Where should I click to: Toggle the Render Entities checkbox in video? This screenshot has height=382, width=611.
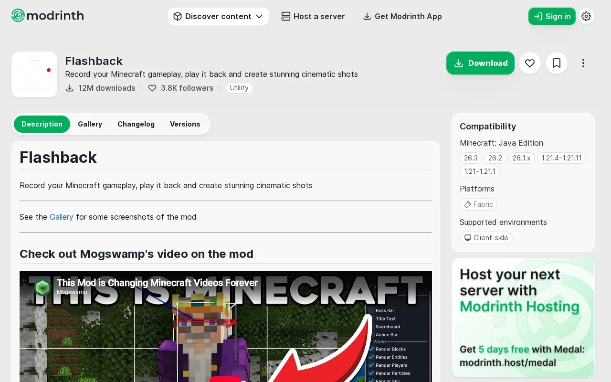[371, 357]
